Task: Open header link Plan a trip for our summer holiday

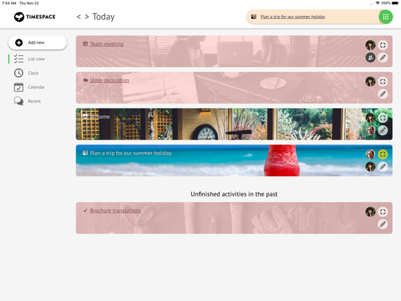Action: 293,17
